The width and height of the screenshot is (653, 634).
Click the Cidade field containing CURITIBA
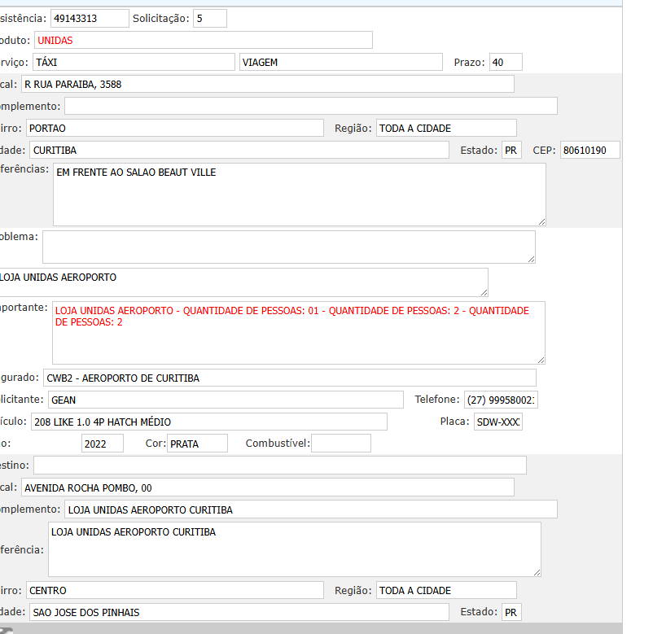(239, 150)
